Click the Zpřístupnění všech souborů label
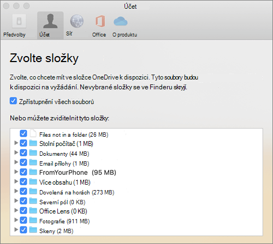This screenshot has width=273, height=244. (x=56, y=102)
